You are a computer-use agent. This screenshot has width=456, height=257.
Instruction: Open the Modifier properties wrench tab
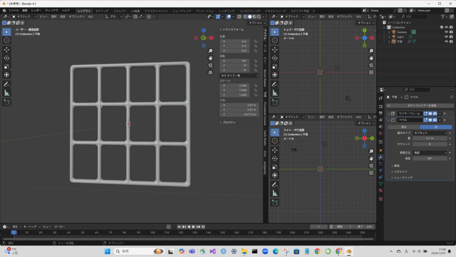[381, 157]
